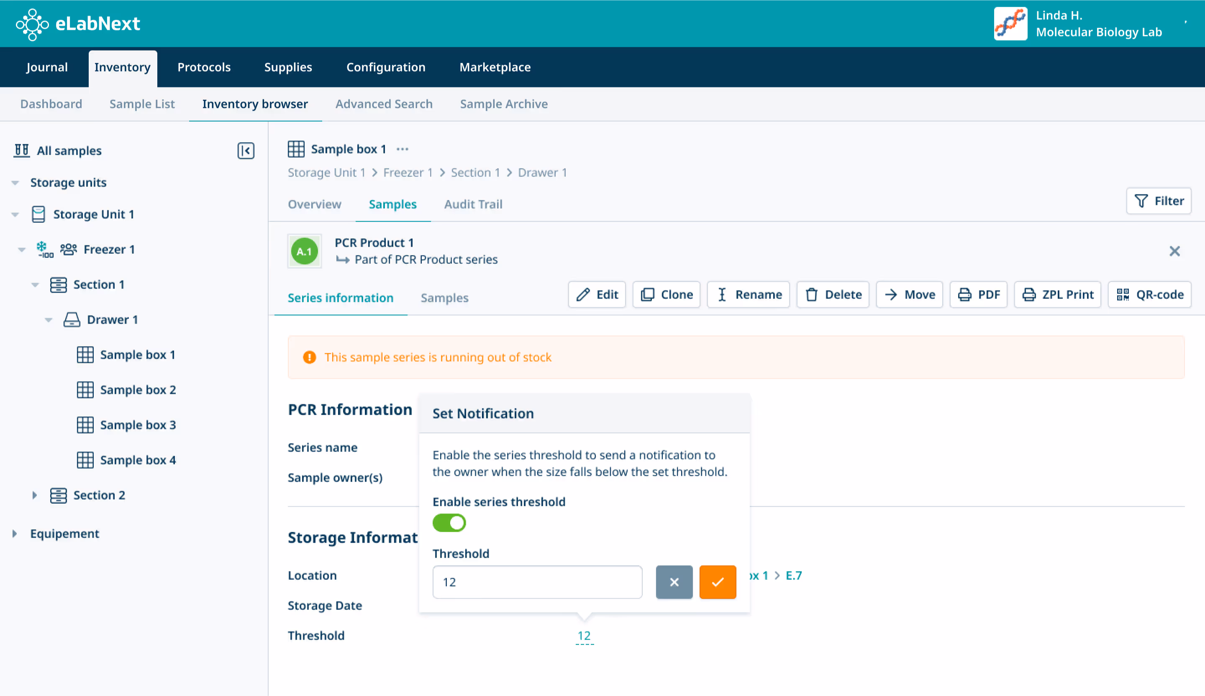Click the Edit pencil button
1205x696 pixels.
(597, 295)
